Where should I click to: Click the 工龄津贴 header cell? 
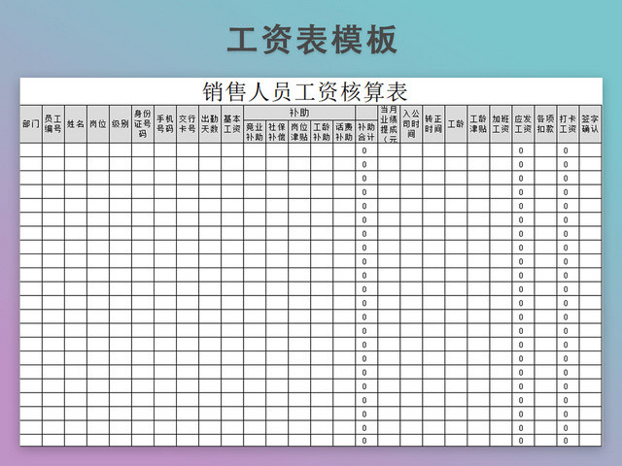click(x=478, y=124)
